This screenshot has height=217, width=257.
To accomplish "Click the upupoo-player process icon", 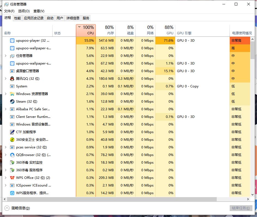I will 12,41.
